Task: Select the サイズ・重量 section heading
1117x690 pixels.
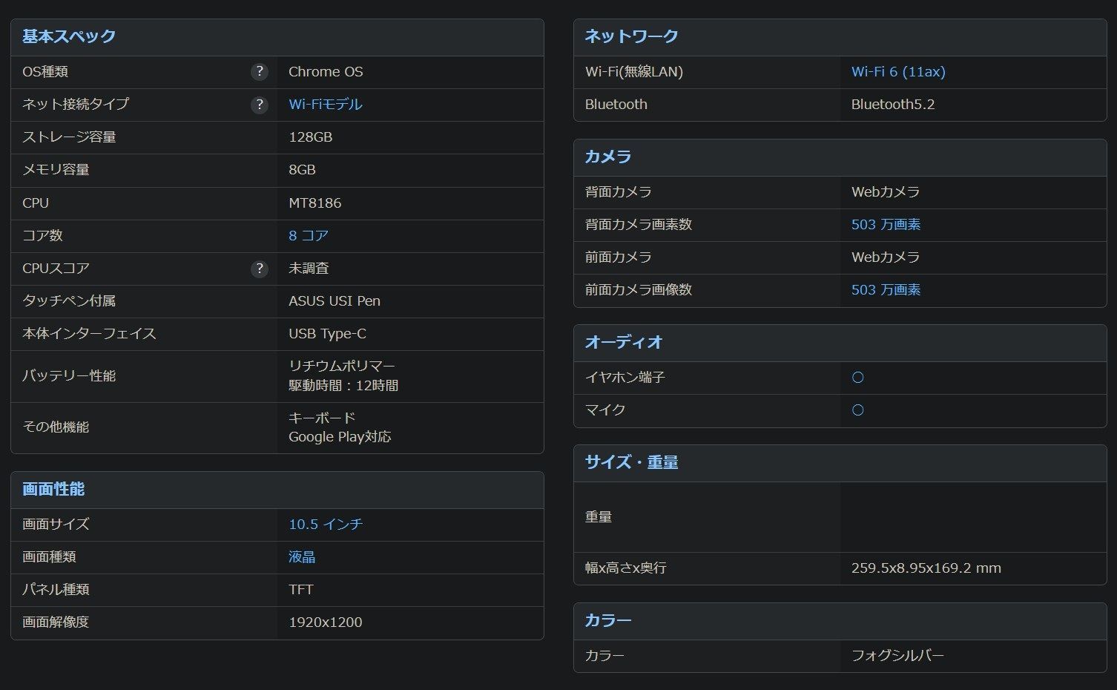Action: 631,462
